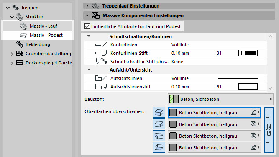Select Massiv - Podest tree item
Viewport: 279px width, 157px height.
38,35
